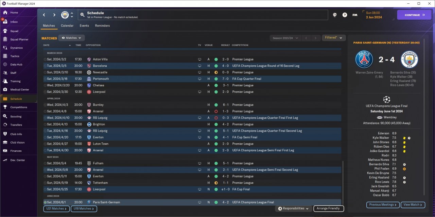The height and width of the screenshot is (217, 435).
Task: Open Squad Planner in the sidebar
Action: [19, 39]
